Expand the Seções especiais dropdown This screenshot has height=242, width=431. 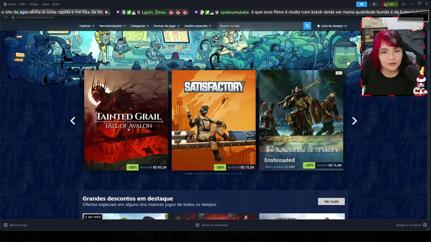198,26
